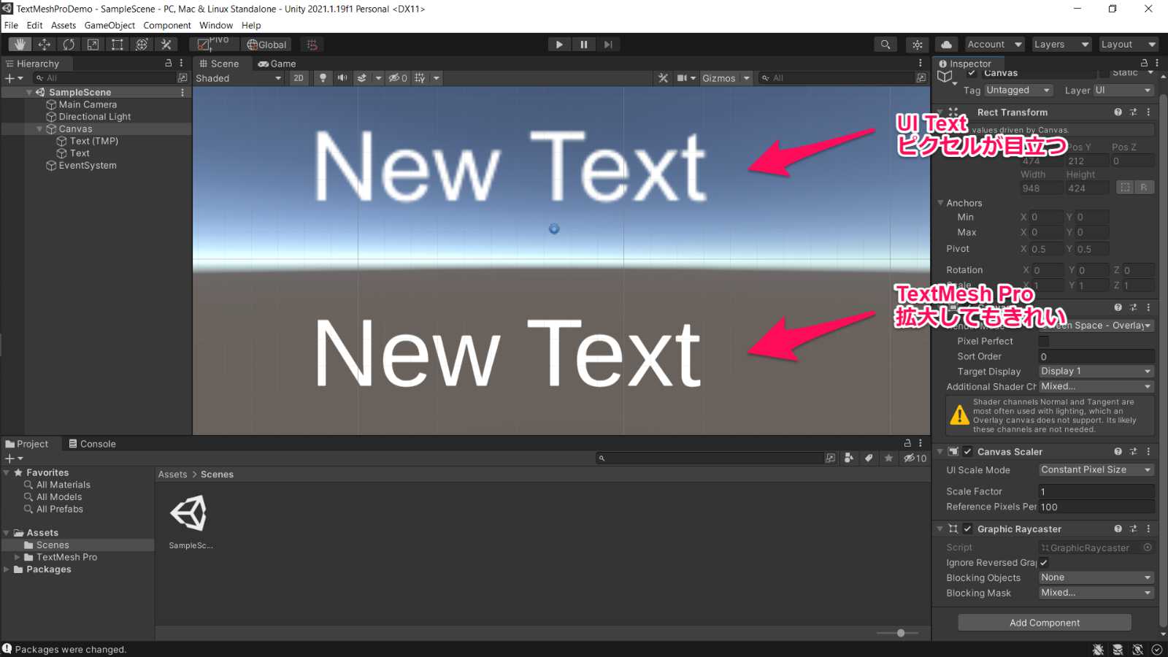1168x657 pixels.
Task: Open Project search by label filter
Action: pyautogui.click(x=869, y=458)
